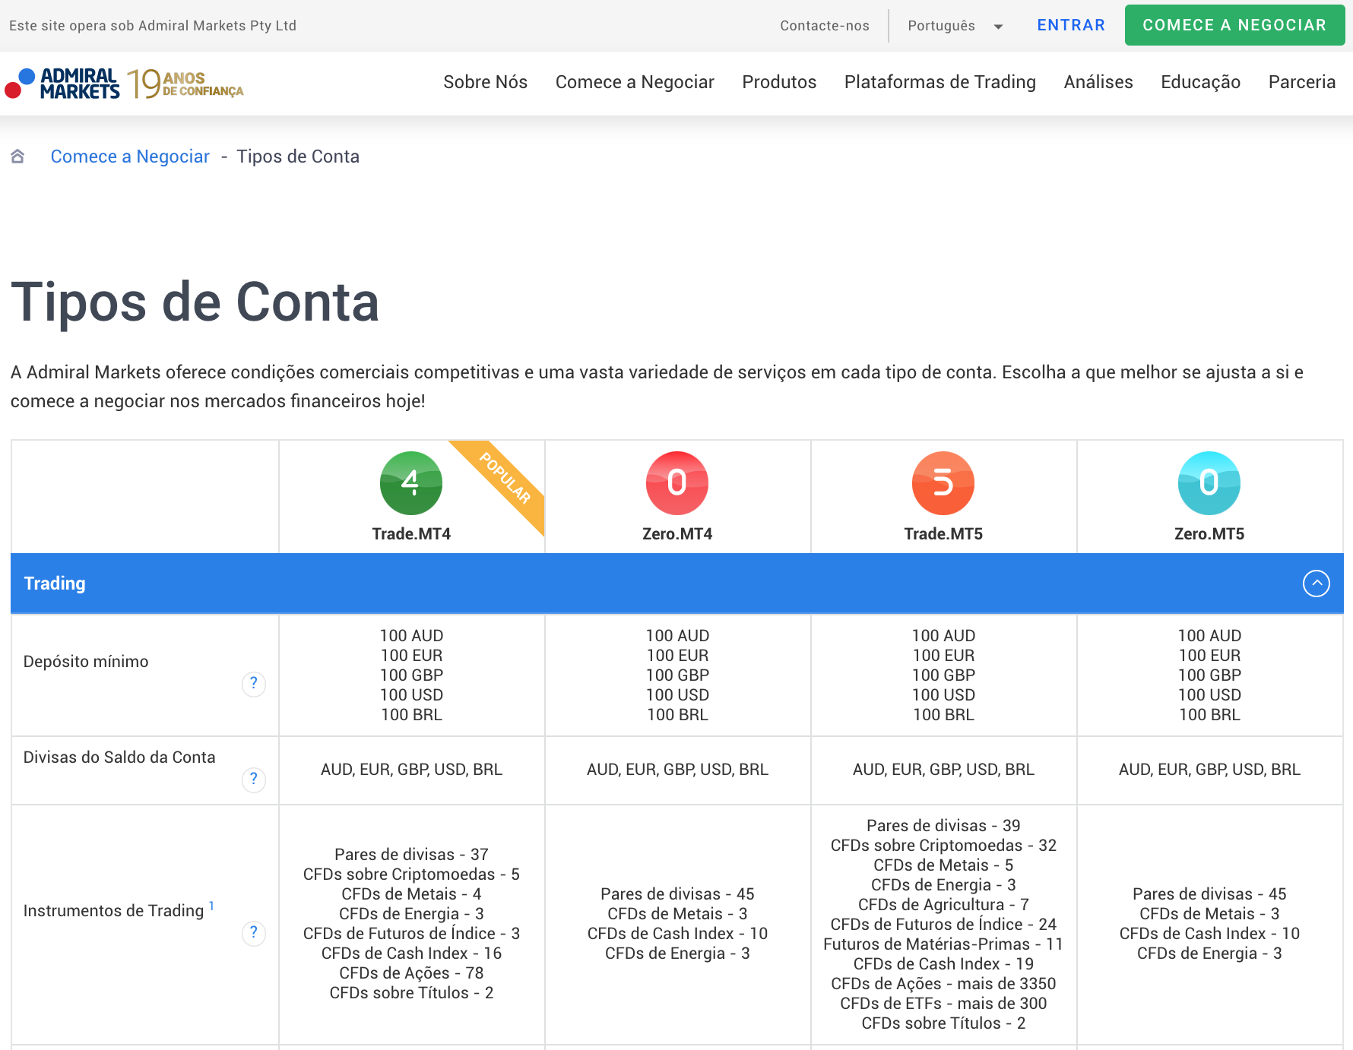The image size is (1353, 1050).
Task: Click 'Pares de divisas - 39' text
Action: [x=943, y=826]
